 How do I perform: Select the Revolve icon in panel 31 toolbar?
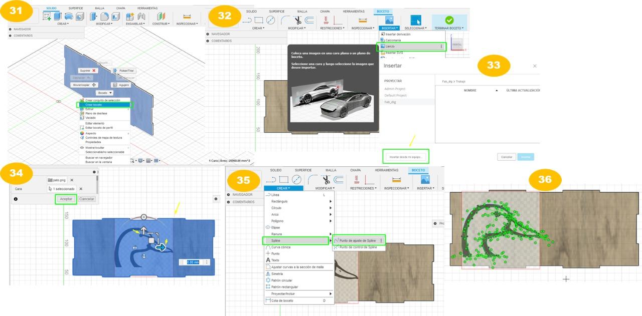(69, 16)
